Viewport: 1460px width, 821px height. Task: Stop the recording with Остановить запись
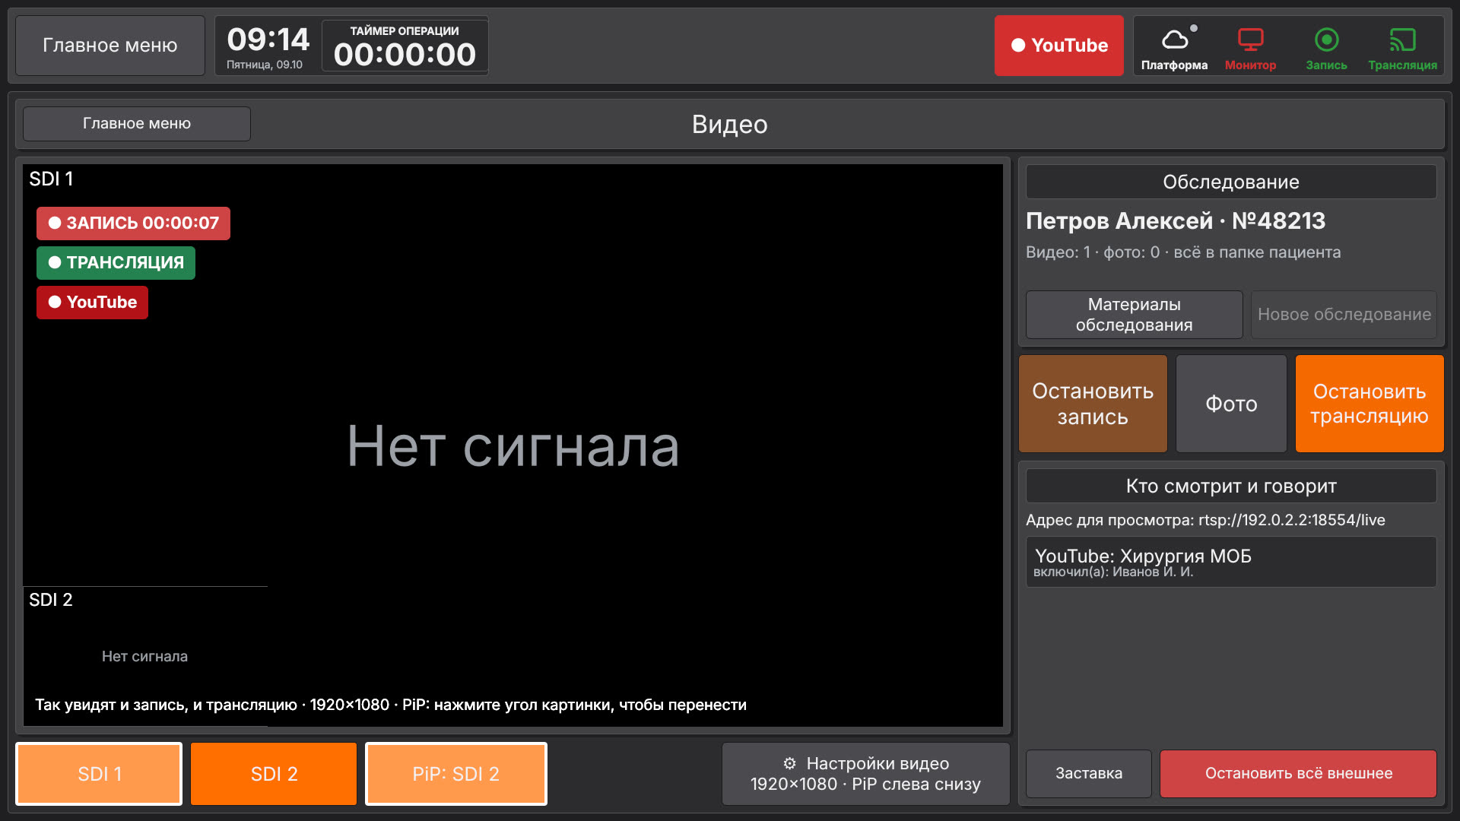click(x=1093, y=404)
